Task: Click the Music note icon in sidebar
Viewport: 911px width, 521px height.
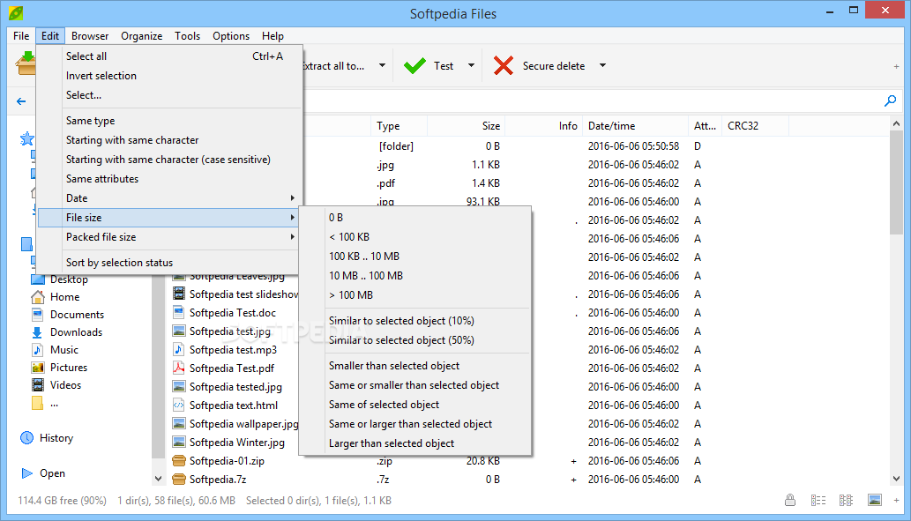Action: 37,350
